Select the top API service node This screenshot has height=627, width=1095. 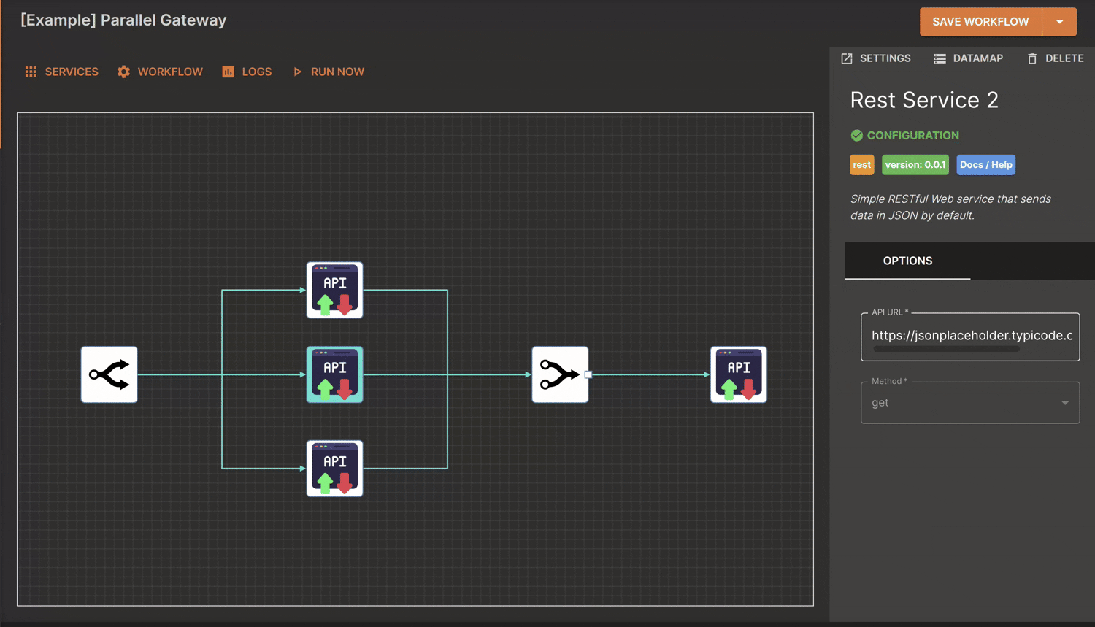click(334, 290)
